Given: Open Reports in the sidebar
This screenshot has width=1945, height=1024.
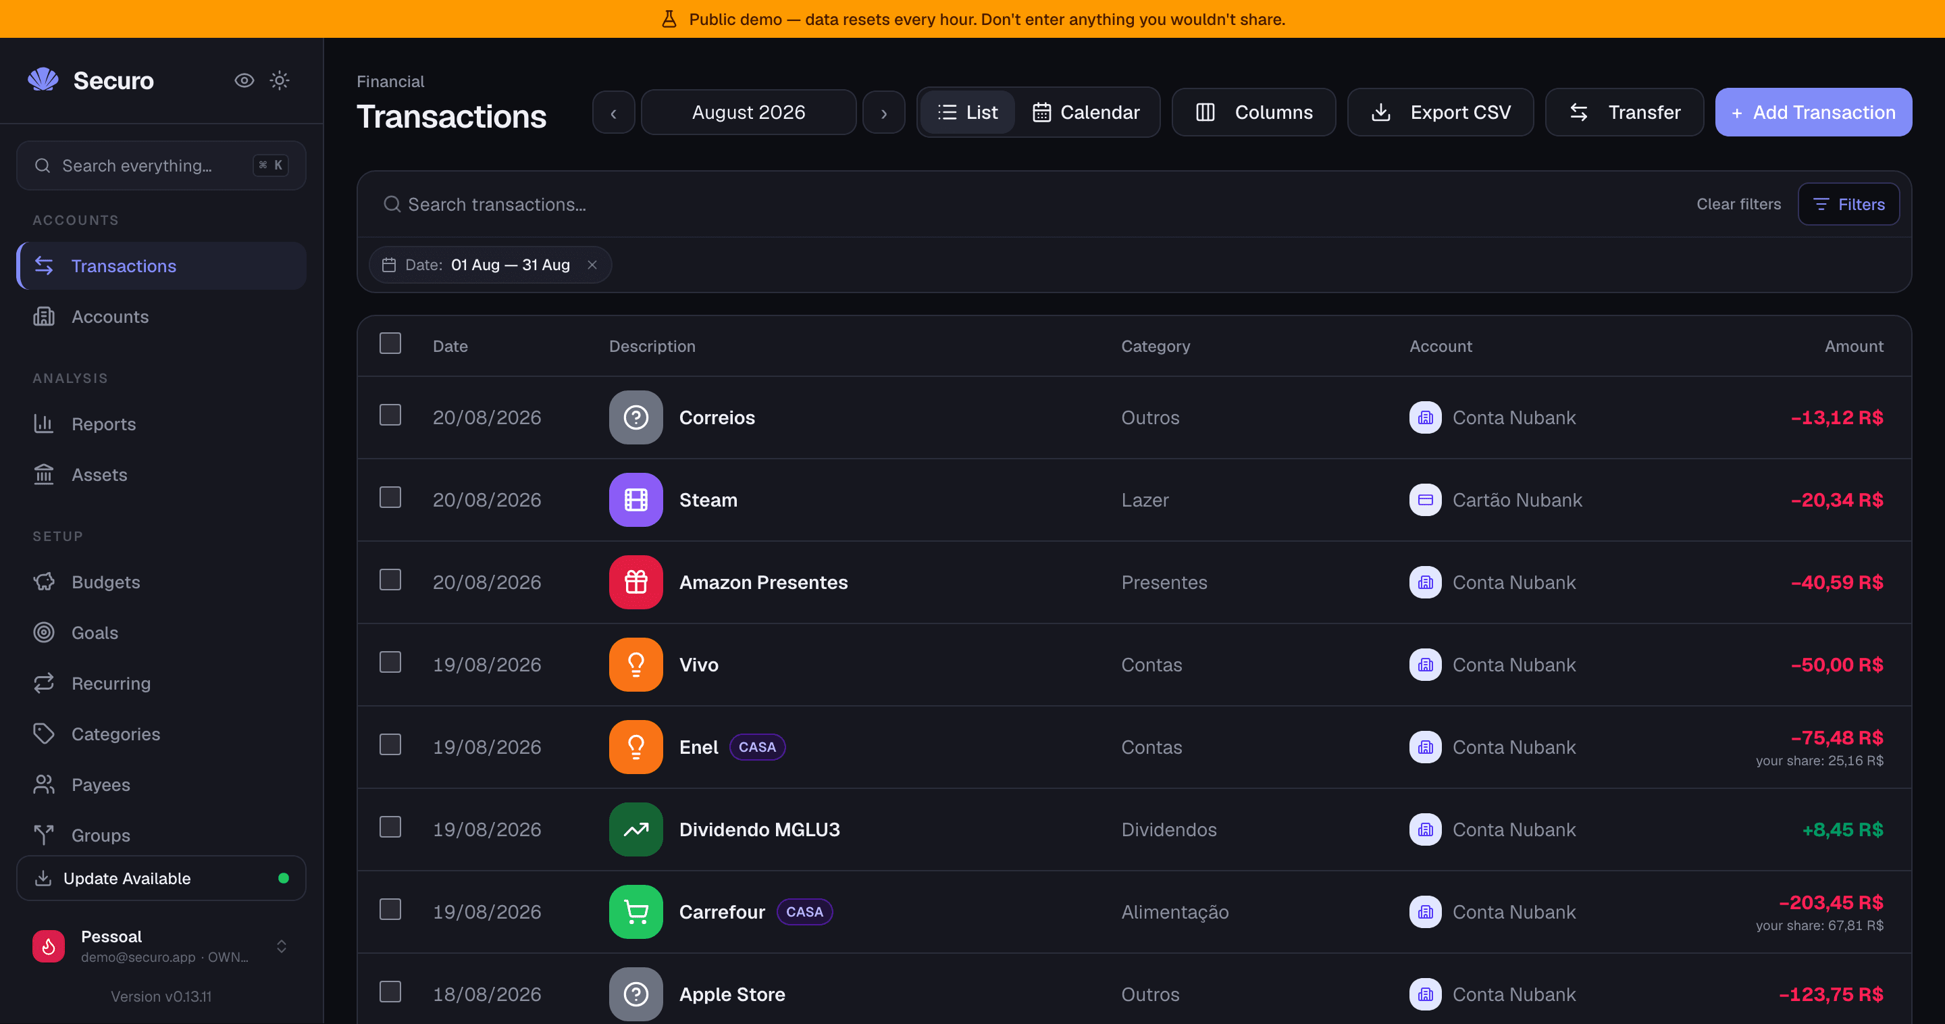Looking at the screenshot, I should [x=161, y=424].
